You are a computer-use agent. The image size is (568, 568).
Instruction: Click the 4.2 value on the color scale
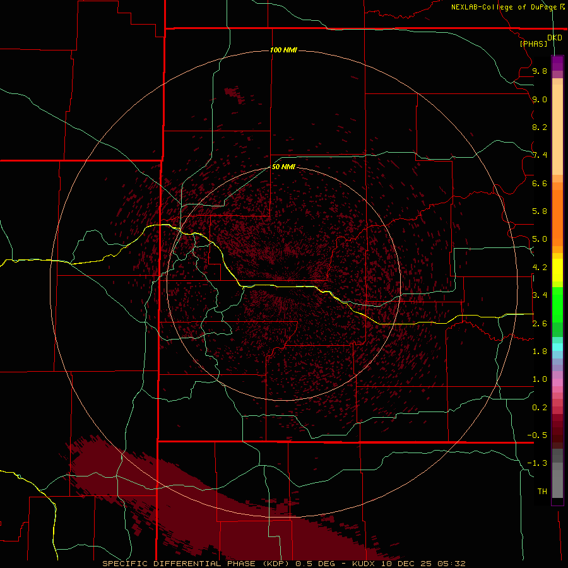540,268
